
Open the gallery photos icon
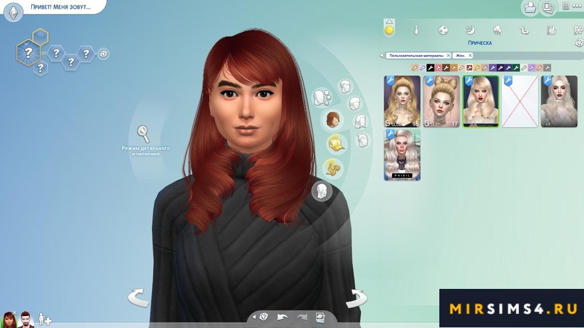(548, 7)
